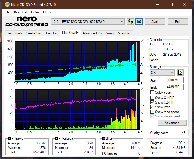Click the Start position field 0000 MB
The height and width of the screenshot is (159, 194).
[174, 80]
